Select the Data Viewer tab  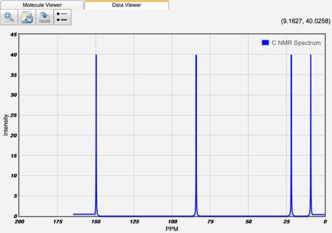[126, 4]
